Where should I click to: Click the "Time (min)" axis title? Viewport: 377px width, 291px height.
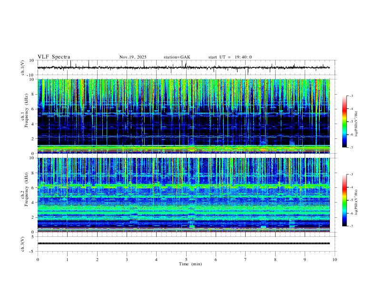[190, 264]
